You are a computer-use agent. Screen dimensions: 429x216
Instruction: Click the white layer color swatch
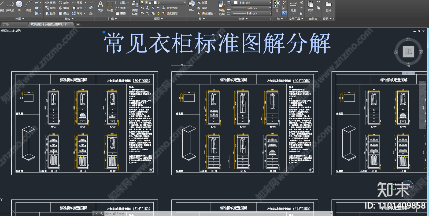[155, 2]
